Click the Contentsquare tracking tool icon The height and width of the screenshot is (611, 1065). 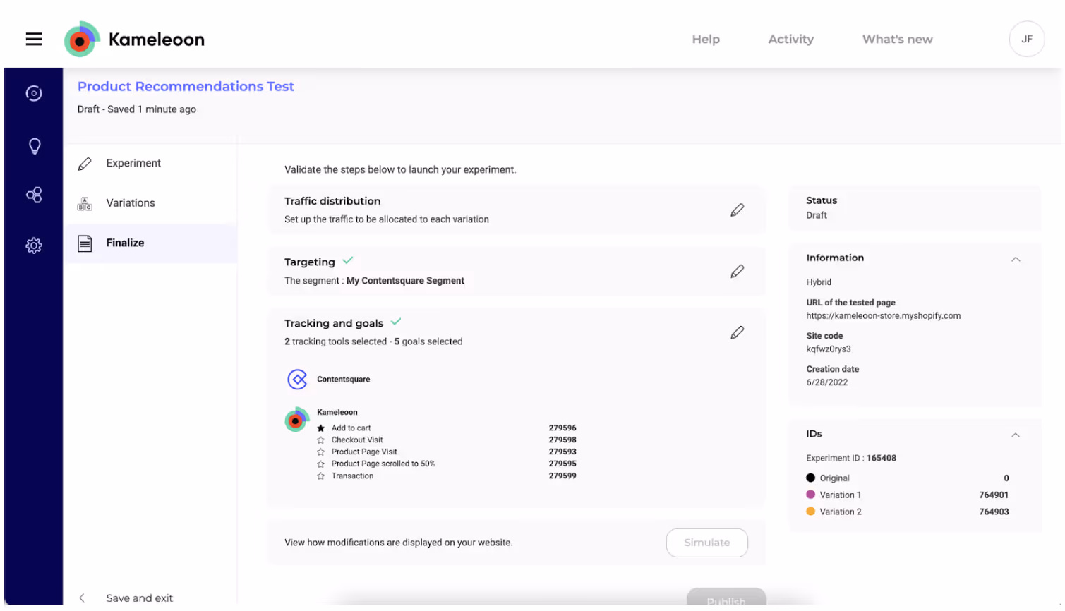point(297,379)
